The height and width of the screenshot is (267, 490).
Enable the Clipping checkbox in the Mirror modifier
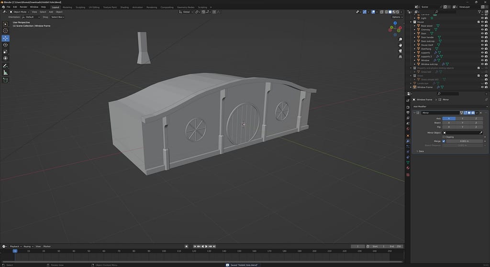tap(444, 137)
